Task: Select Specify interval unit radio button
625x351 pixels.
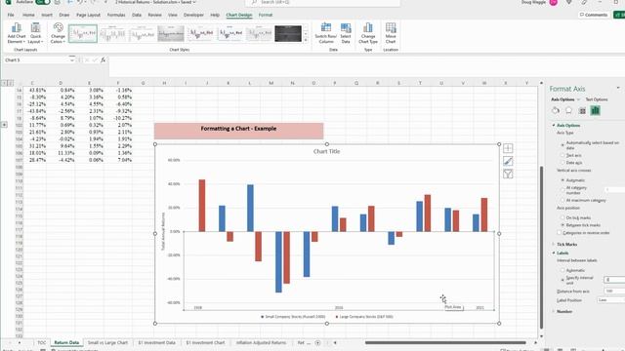Action: point(562,280)
